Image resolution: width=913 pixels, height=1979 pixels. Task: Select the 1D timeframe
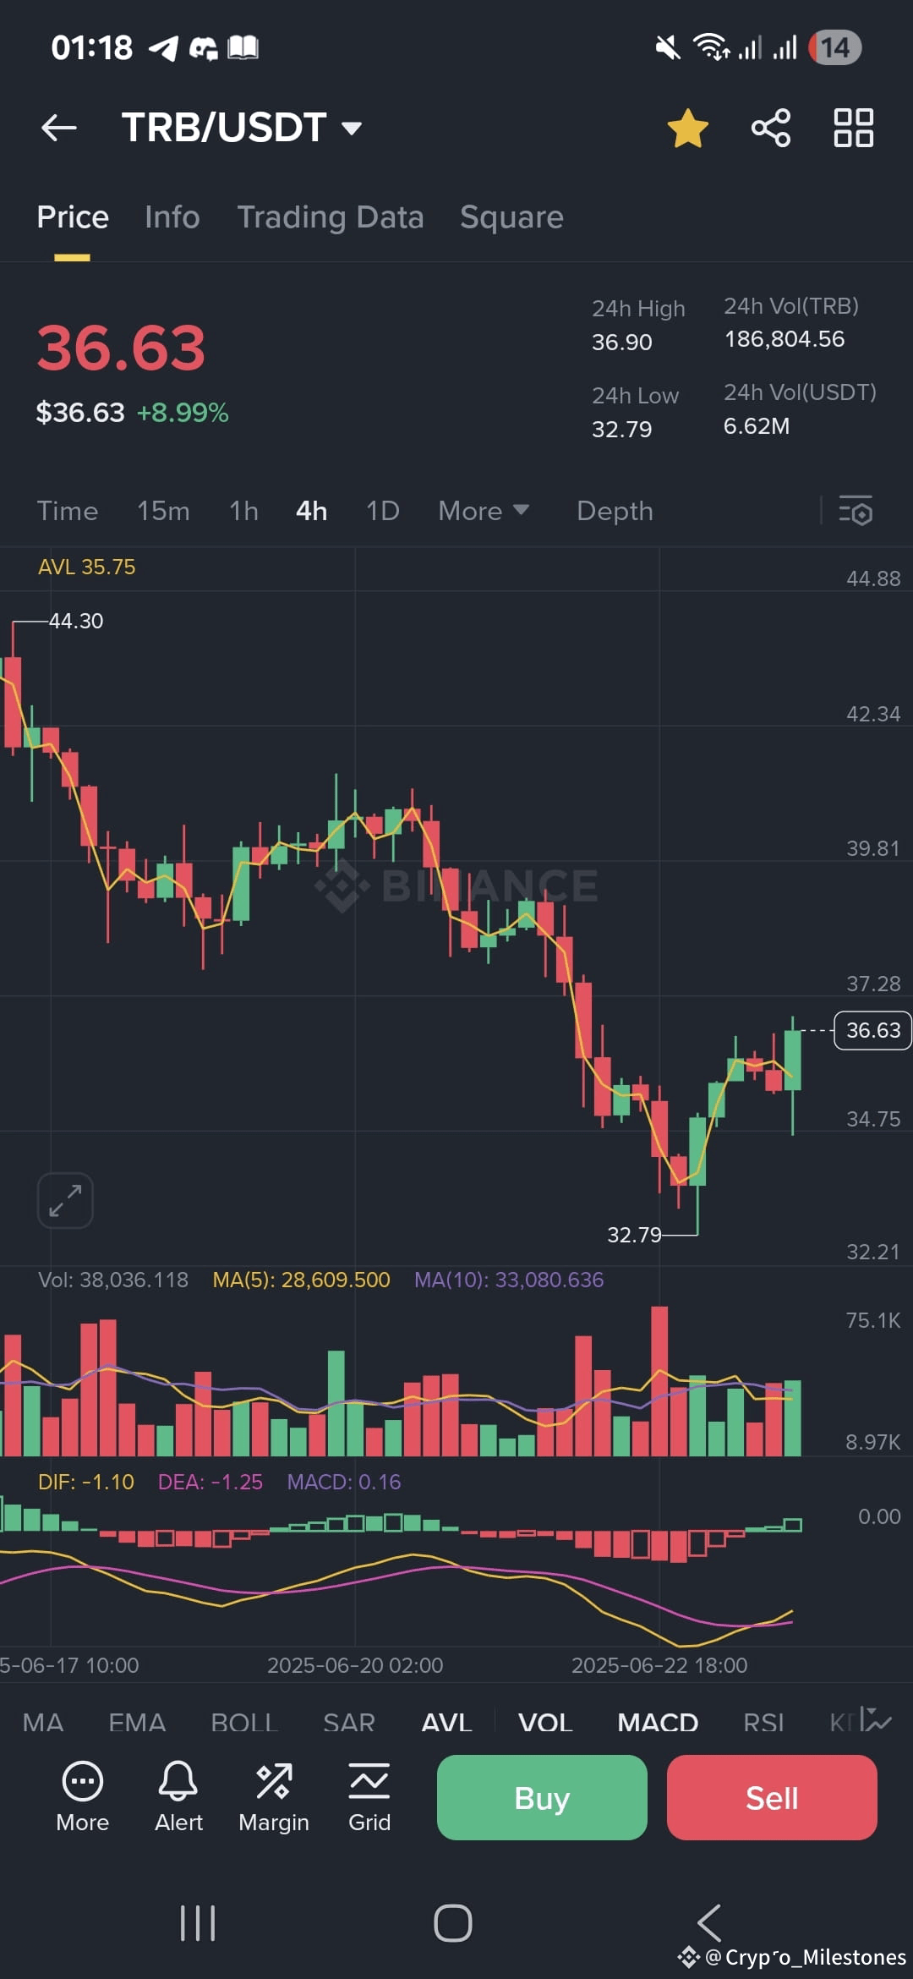[382, 511]
